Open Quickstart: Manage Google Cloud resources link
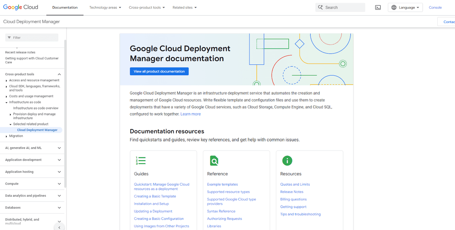 (x=162, y=186)
